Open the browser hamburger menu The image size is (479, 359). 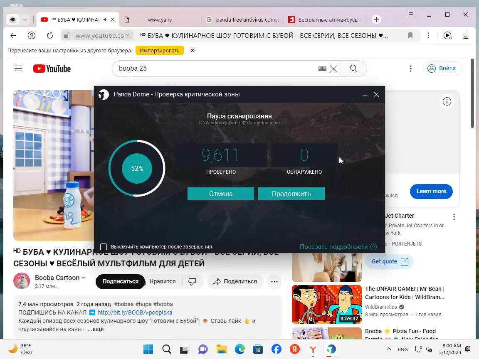pos(411,15)
